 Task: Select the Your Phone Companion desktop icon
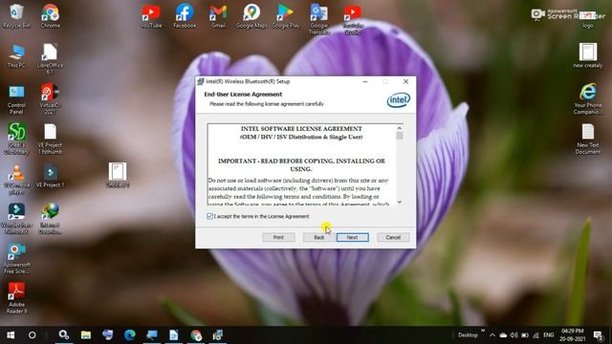(x=588, y=98)
